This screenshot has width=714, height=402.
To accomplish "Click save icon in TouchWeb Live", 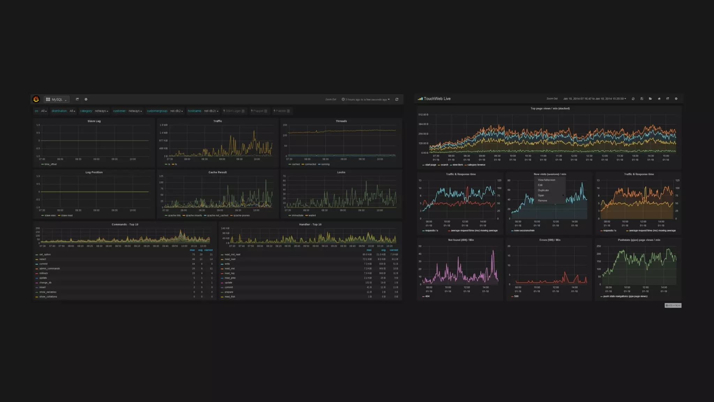I will pos(642,99).
